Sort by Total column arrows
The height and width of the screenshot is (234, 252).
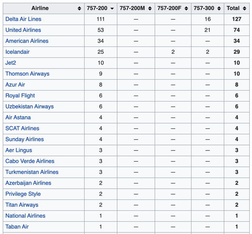tap(245, 8)
